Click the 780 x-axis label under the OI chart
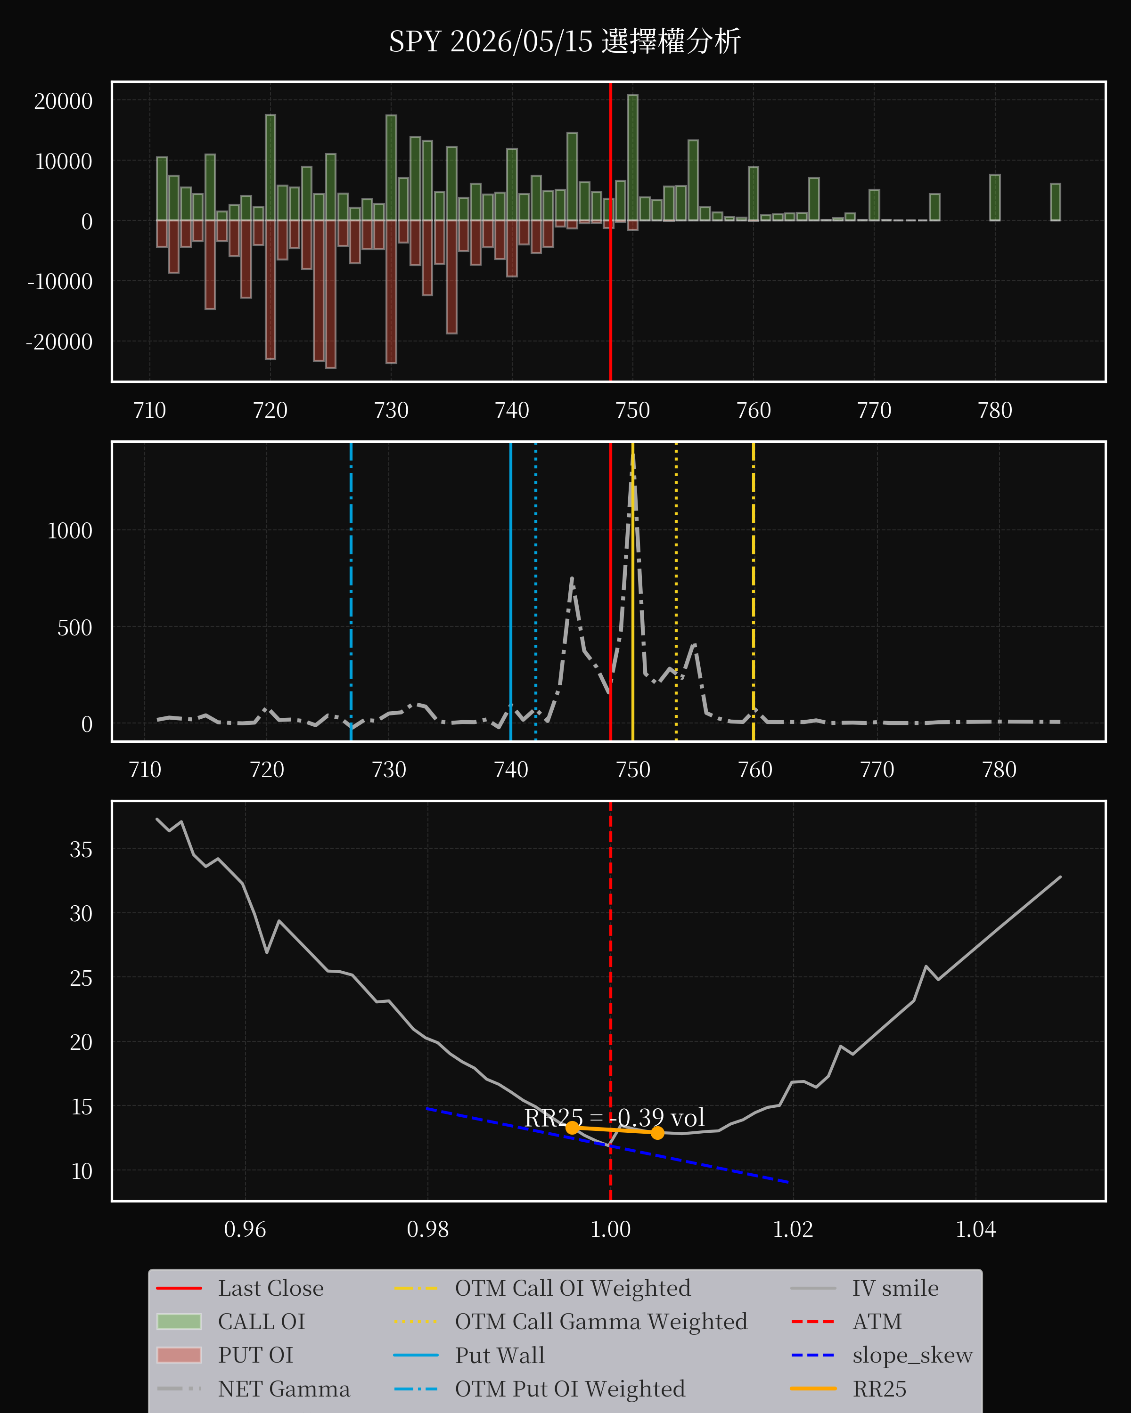1131x1413 pixels. point(995,410)
